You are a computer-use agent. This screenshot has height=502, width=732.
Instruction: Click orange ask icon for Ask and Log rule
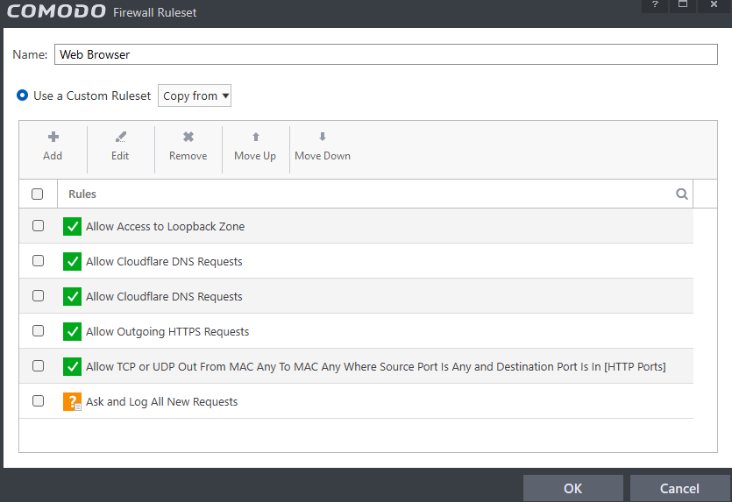73,401
